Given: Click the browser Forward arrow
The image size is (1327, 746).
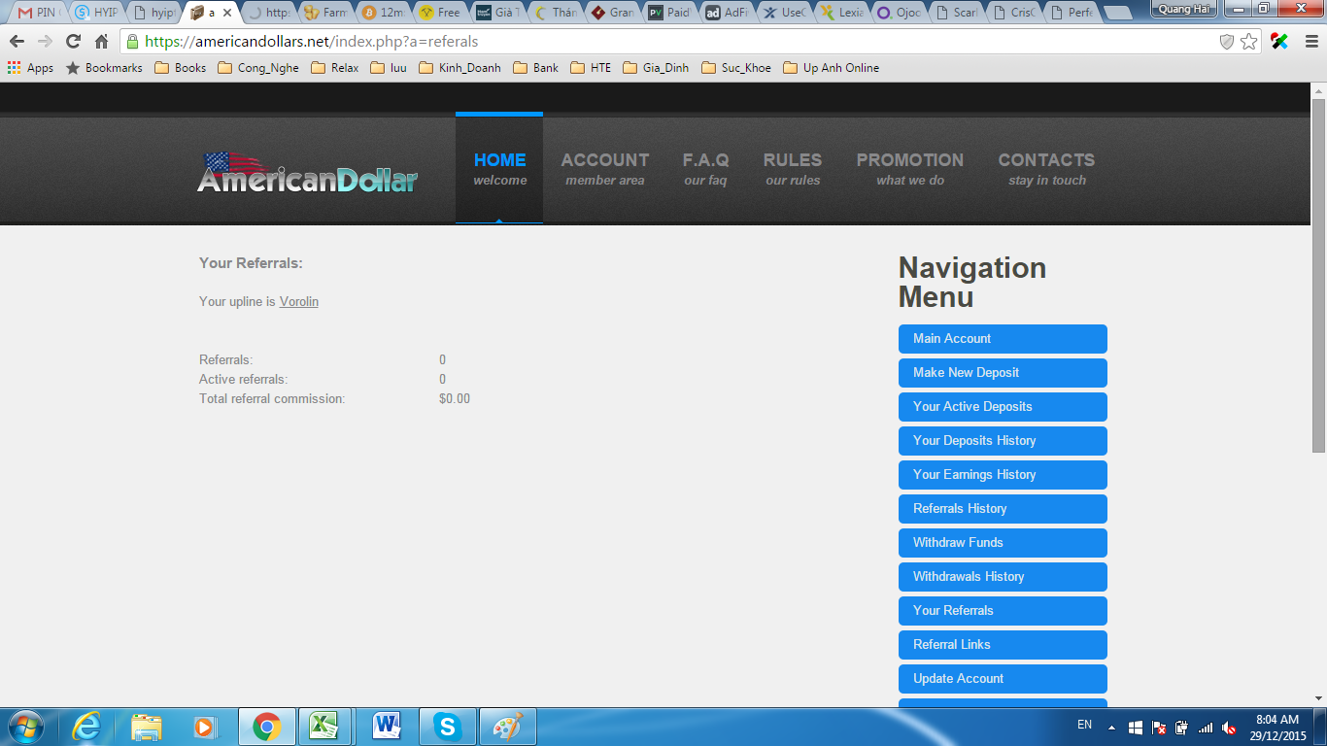Looking at the screenshot, I should pyautogui.click(x=45, y=42).
